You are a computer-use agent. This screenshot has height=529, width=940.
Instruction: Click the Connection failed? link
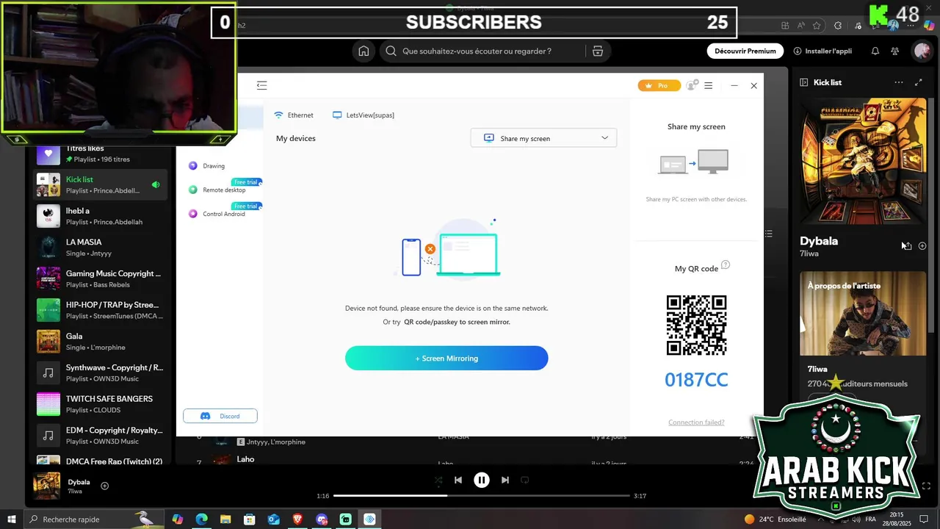696,422
